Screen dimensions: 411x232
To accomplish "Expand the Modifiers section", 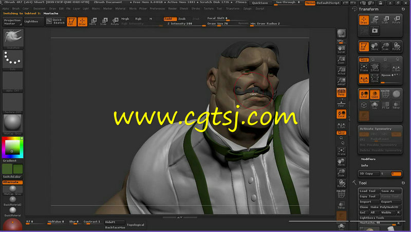I will click(368, 159).
